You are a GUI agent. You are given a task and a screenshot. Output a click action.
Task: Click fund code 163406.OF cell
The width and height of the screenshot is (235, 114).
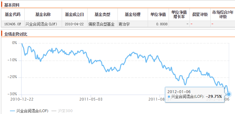click(13, 24)
